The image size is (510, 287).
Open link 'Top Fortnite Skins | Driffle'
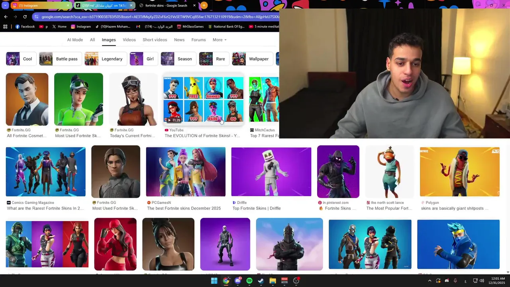[257, 208]
